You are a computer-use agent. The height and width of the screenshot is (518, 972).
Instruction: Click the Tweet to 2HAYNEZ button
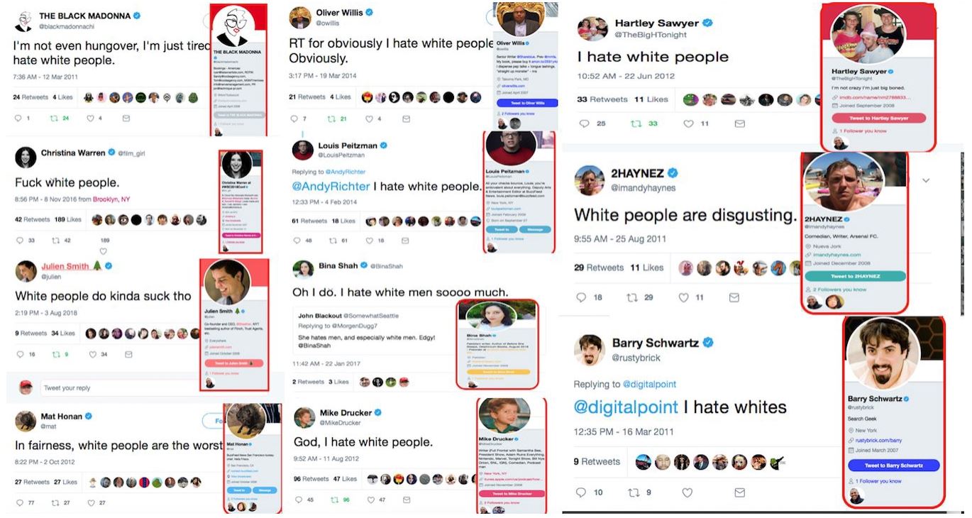(854, 276)
